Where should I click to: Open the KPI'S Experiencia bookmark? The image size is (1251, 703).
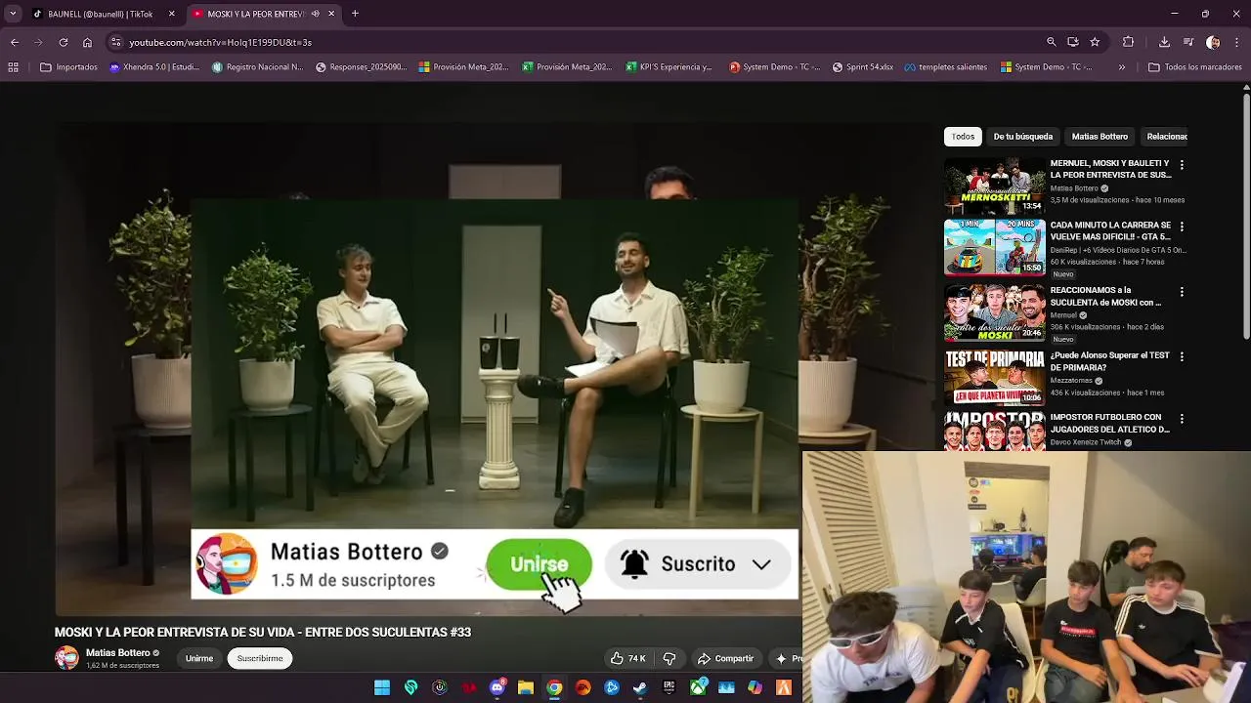pos(669,67)
